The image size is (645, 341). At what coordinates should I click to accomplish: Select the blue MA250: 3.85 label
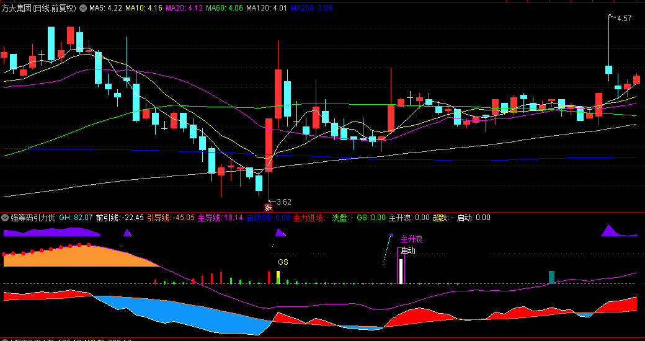[311, 8]
